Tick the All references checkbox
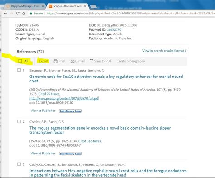The height and width of the screenshot is (178, 215). tap(20, 61)
